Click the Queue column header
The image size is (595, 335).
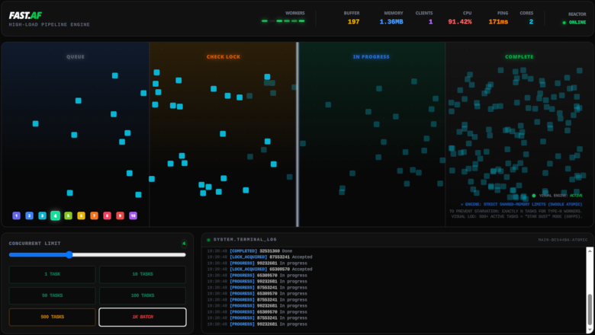click(x=76, y=57)
